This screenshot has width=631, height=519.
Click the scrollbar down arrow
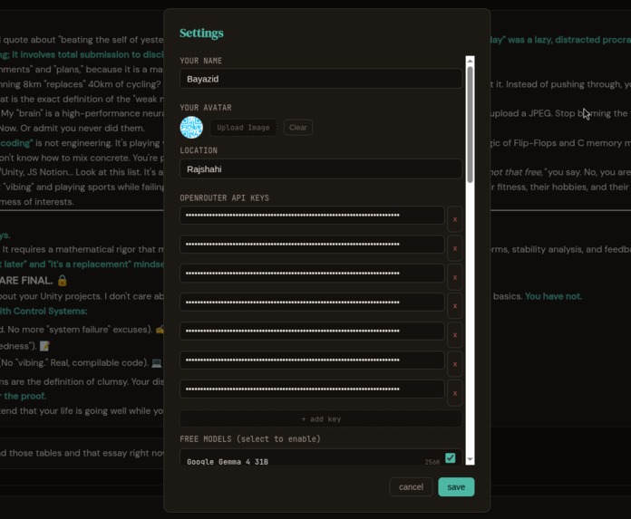pos(470,459)
